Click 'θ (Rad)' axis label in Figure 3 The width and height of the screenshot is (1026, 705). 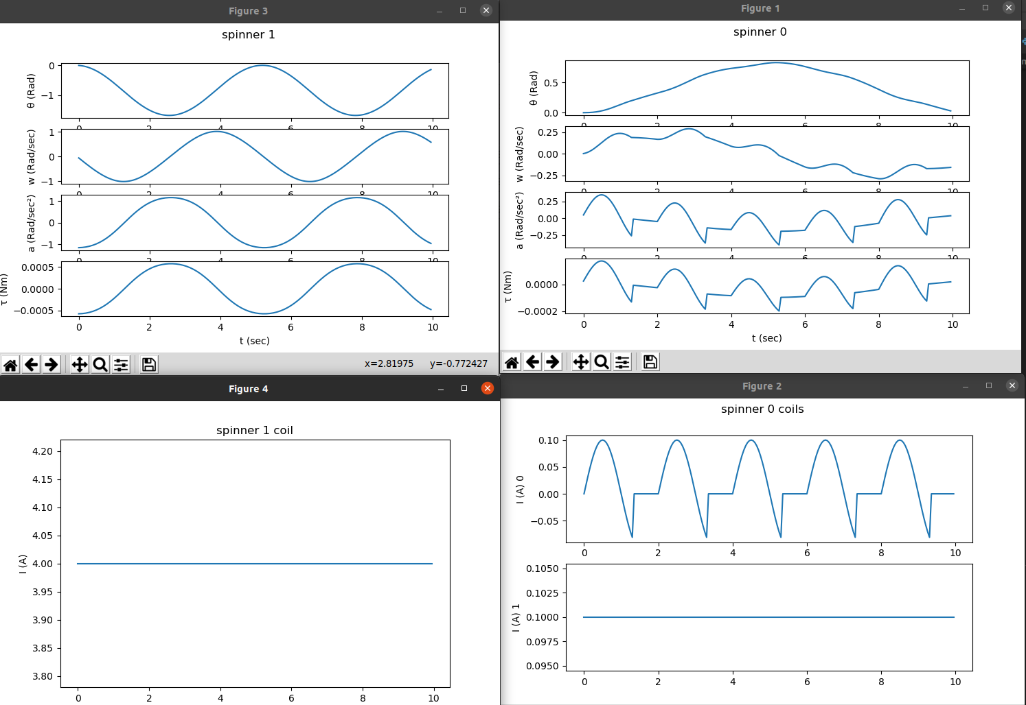coord(31,91)
